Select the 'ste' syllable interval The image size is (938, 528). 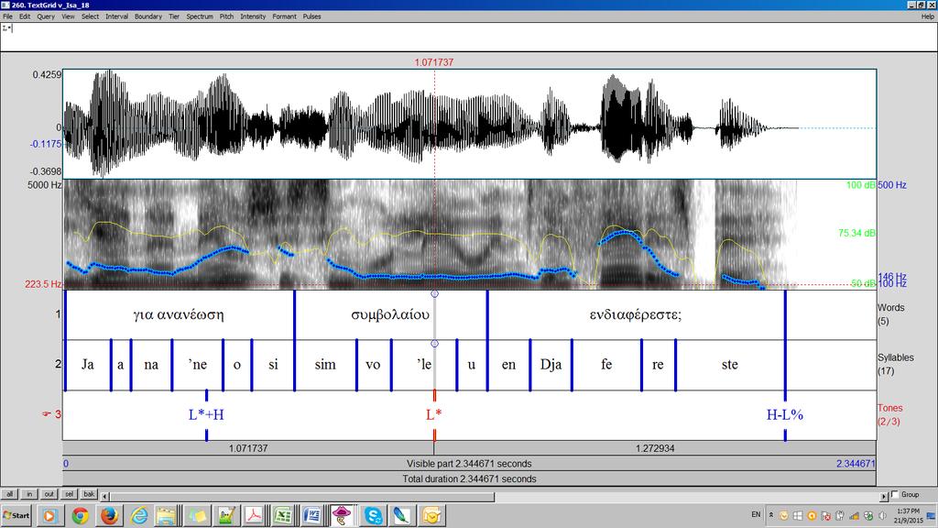coord(730,365)
